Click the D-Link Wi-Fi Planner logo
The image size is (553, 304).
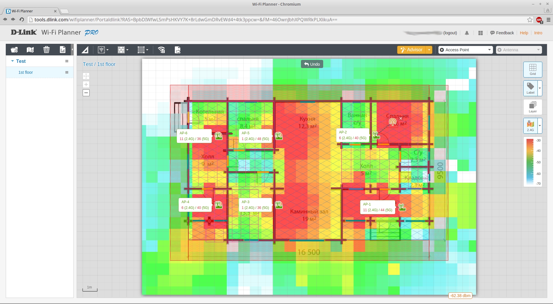[x=54, y=32]
